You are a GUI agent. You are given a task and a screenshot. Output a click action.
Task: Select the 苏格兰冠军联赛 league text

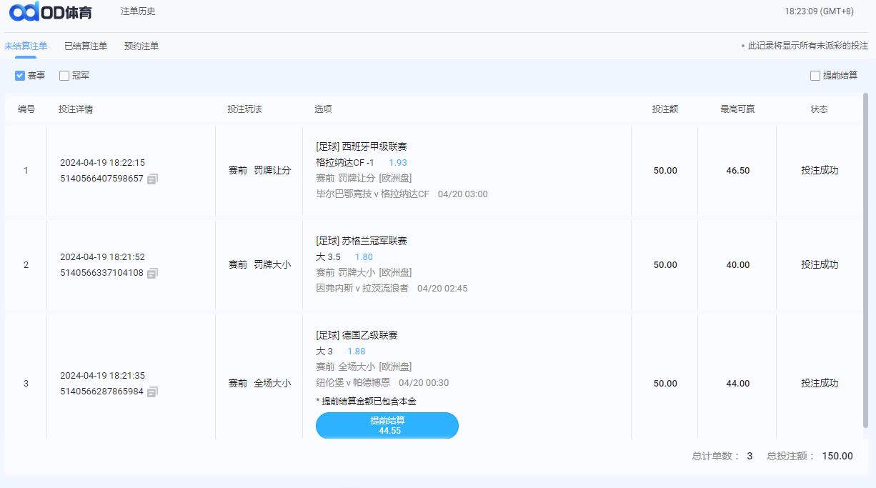[374, 241]
